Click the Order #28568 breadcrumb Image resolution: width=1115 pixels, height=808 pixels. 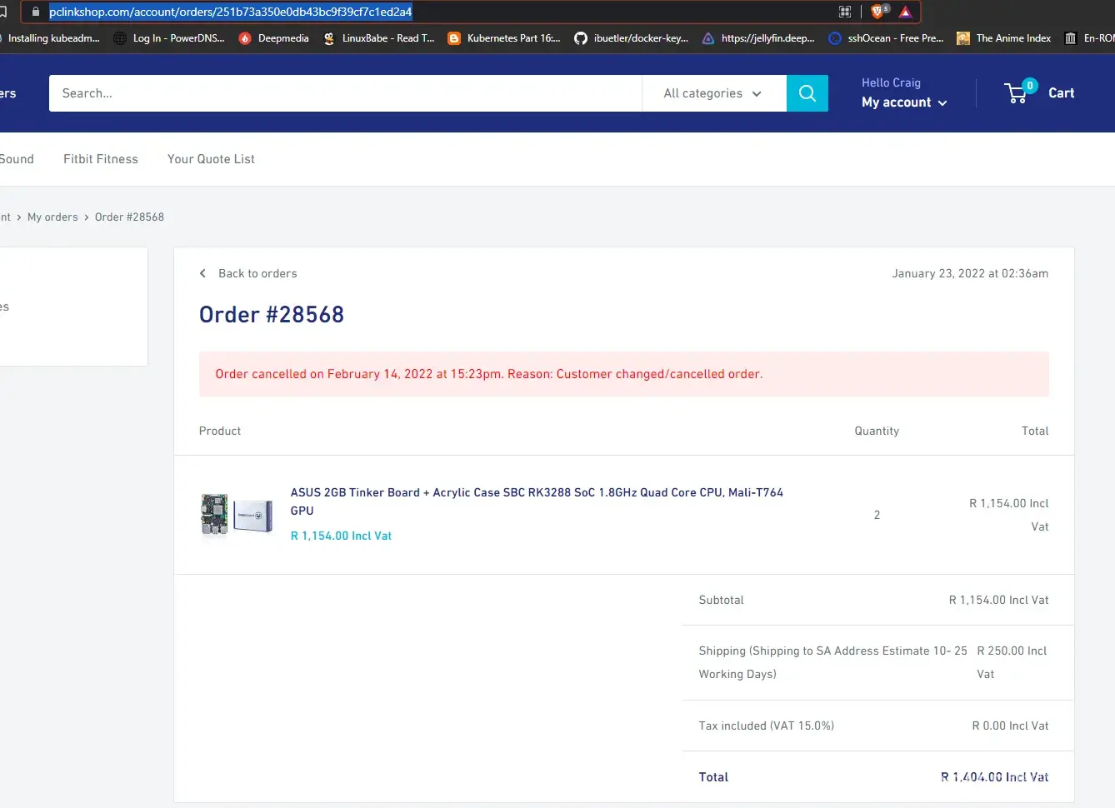(129, 217)
